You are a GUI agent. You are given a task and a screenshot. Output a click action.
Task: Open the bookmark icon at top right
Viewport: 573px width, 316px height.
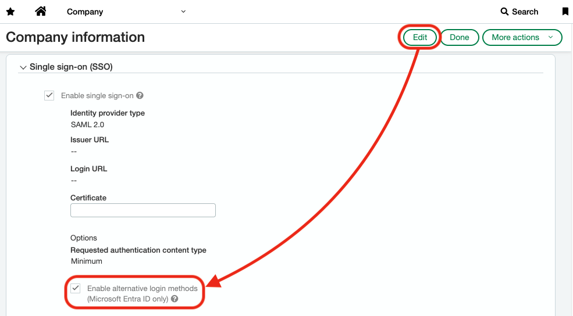(x=565, y=12)
